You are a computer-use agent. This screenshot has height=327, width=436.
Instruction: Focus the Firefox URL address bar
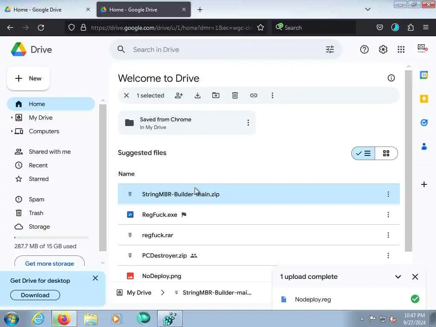coord(171,28)
